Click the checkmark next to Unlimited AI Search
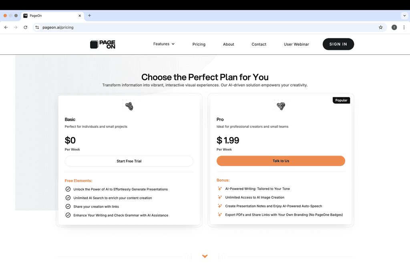 coord(68,198)
